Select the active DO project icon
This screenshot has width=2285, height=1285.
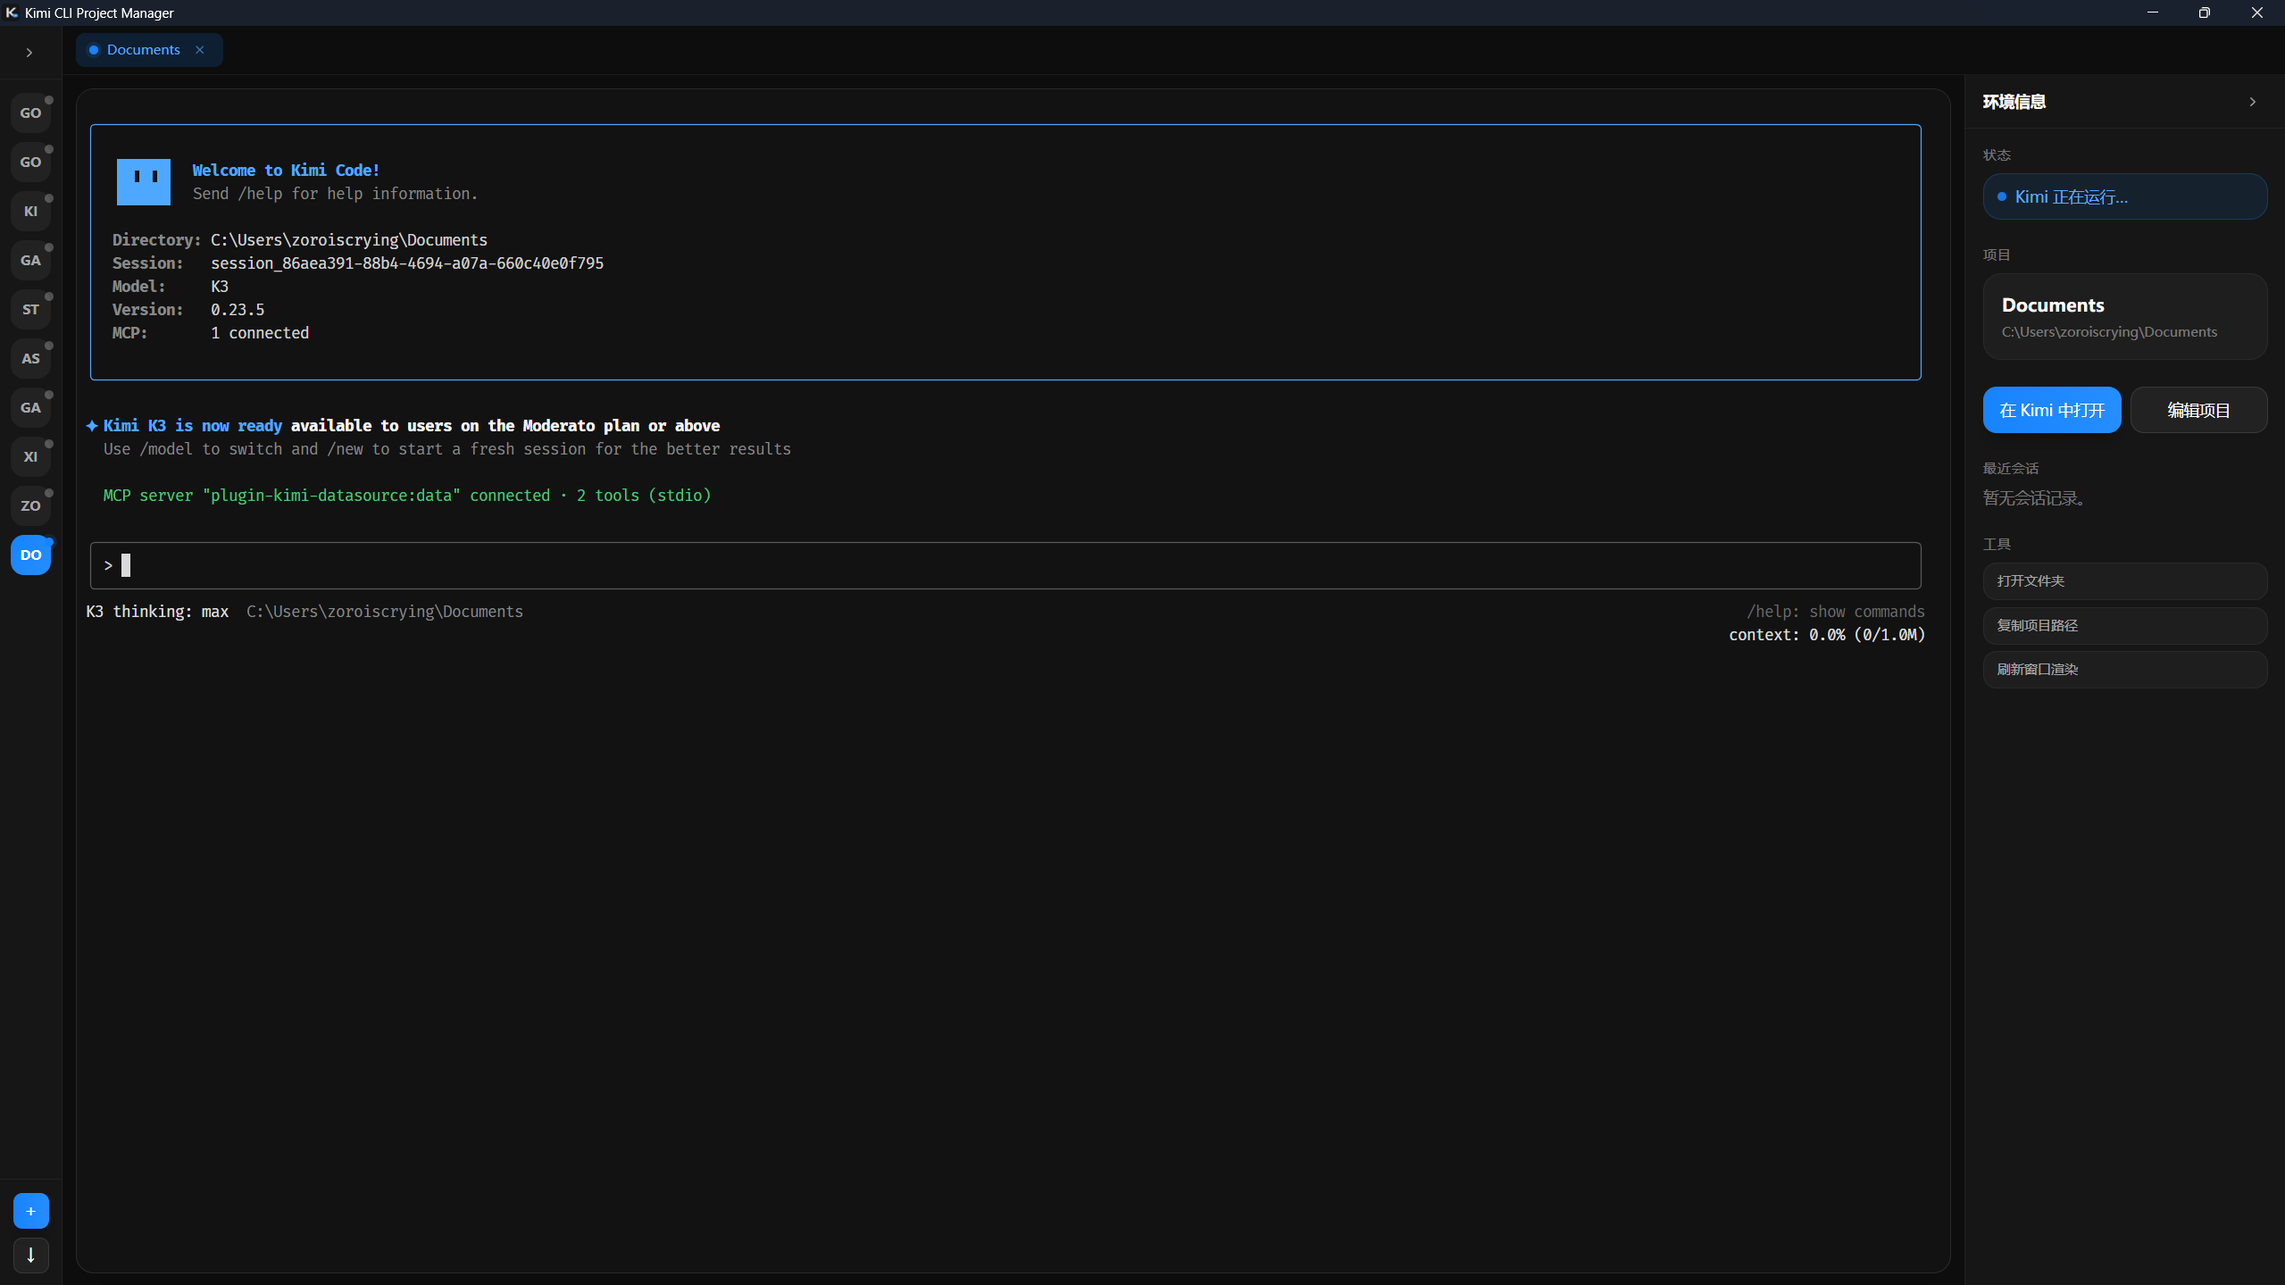tap(31, 555)
